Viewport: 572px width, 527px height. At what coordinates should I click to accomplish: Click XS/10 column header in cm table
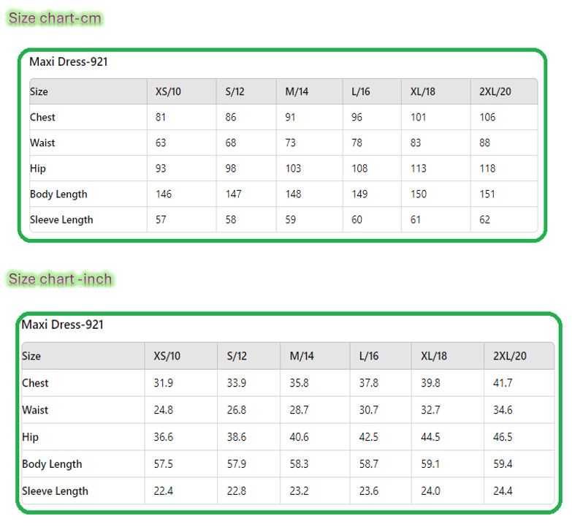click(x=168, y=91)
